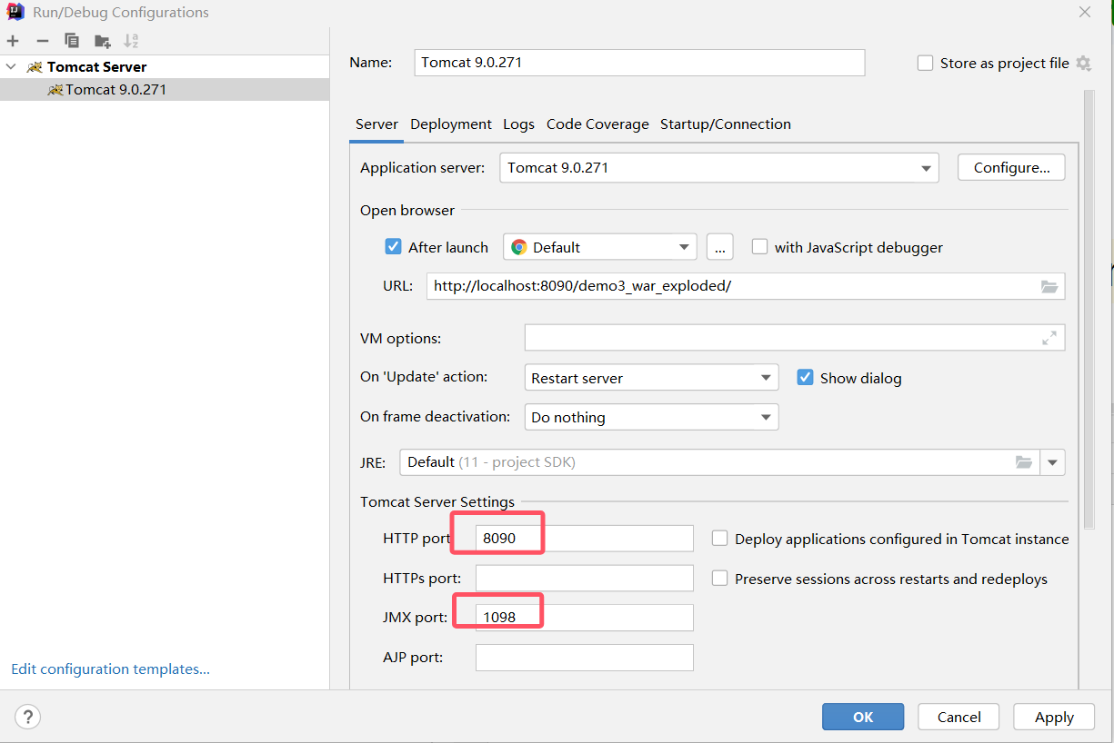Click the Name input field
The width and height of the screenshot is (1114, 743).
click(639, 63)
